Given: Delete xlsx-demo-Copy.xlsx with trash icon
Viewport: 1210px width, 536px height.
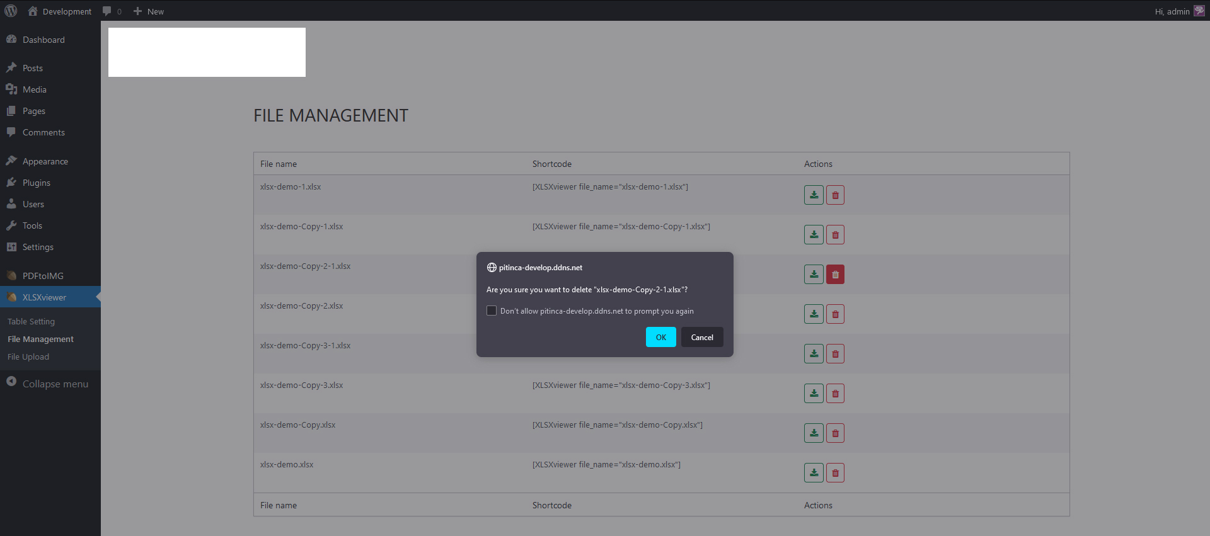Looking at the screenshot, I should click(x=835, y=433).
